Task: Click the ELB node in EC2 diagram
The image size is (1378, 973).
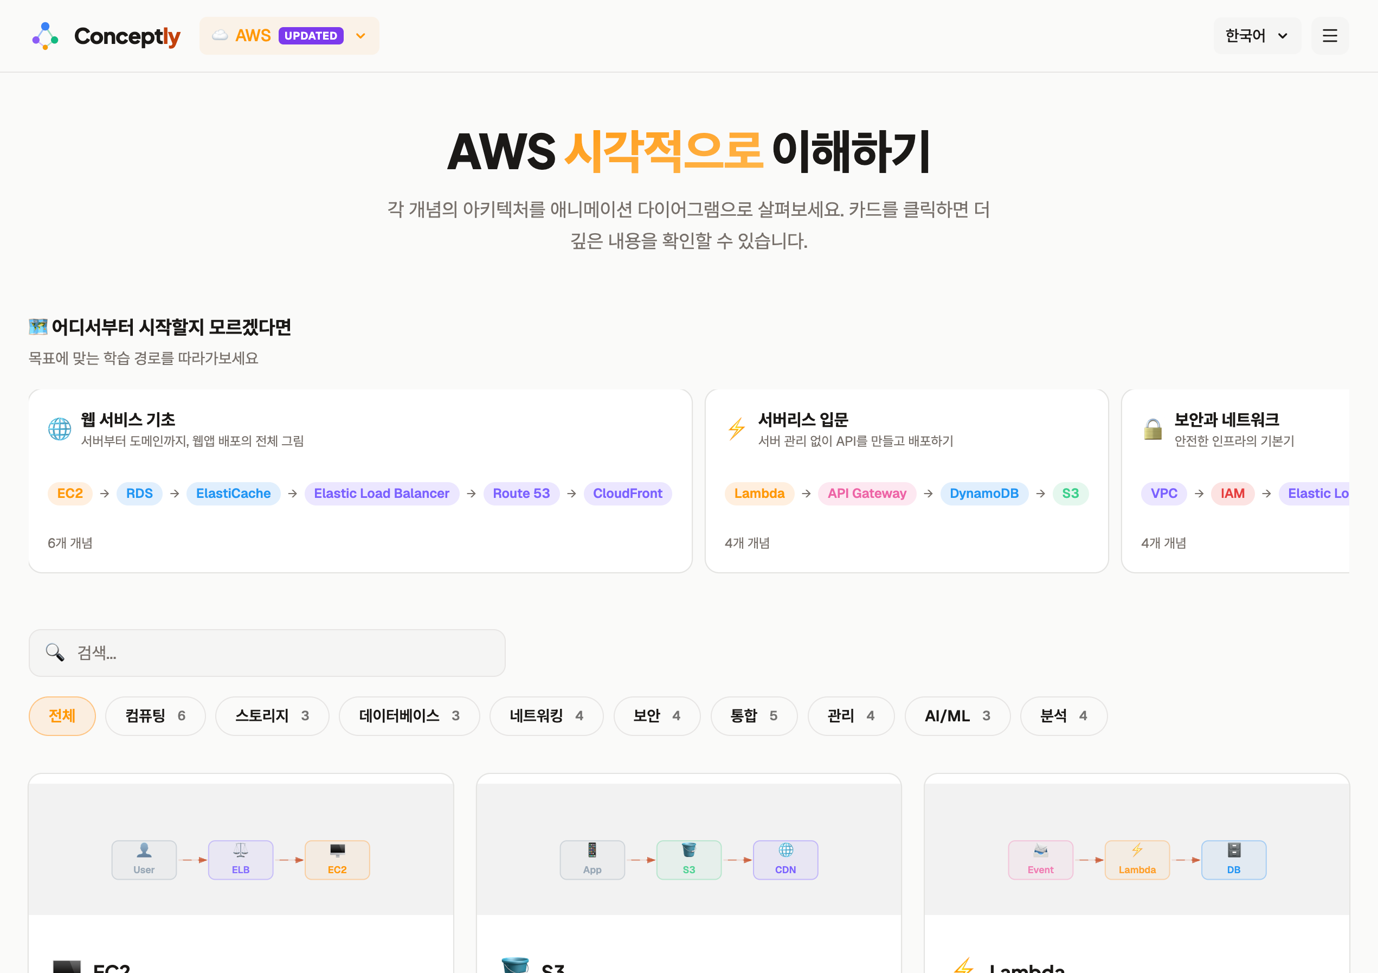Action: point(240,860)
